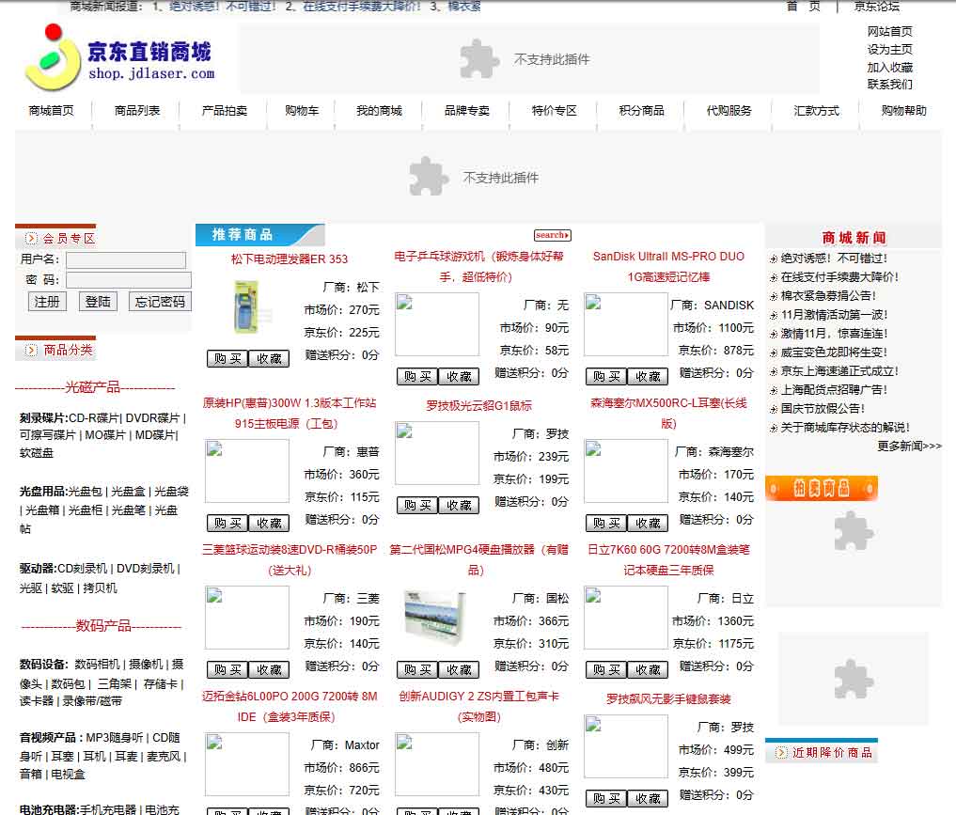Click the 会员专区 arrow icon
Viewport: 956px width, 815px height.
(31, 239)
